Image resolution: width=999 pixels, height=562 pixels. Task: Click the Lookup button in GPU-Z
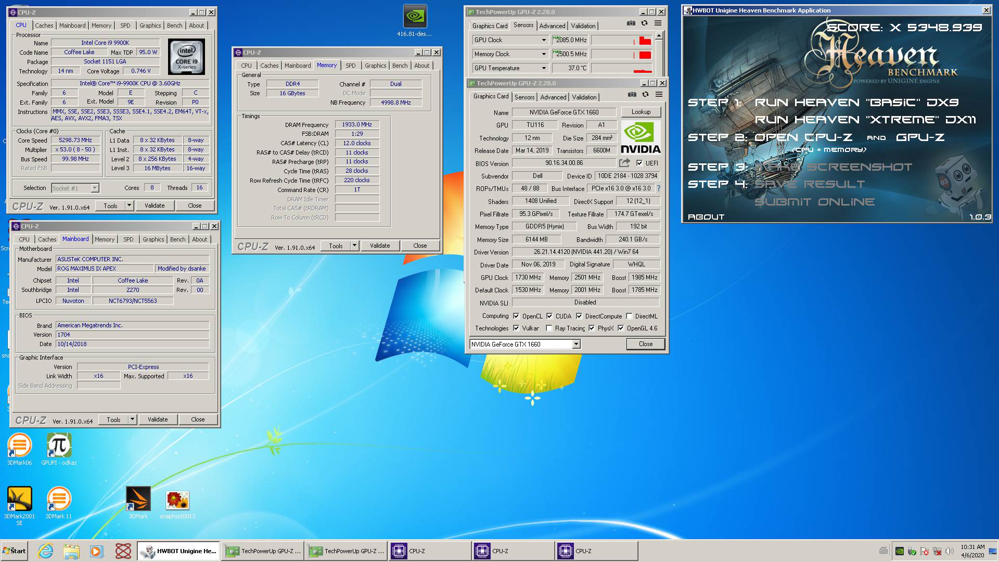[x=641, y=112]
